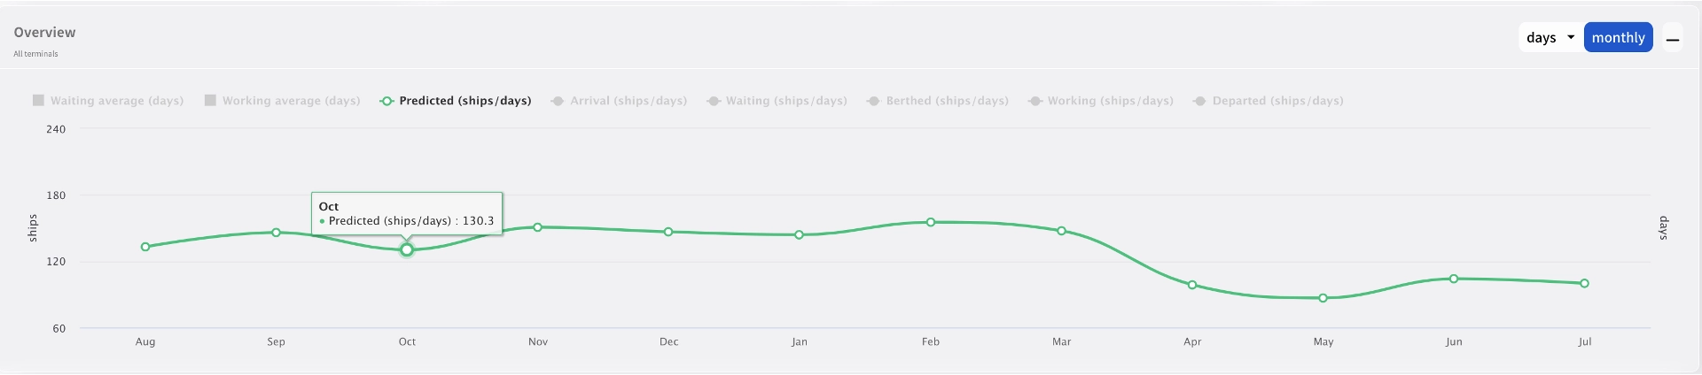
Task: Click the Apr data point marker
Action: (x=1192, y=285)
